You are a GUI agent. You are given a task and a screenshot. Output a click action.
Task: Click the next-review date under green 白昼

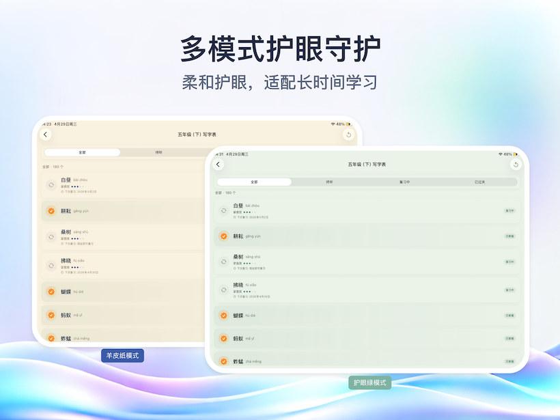click(x=251, y=217)
